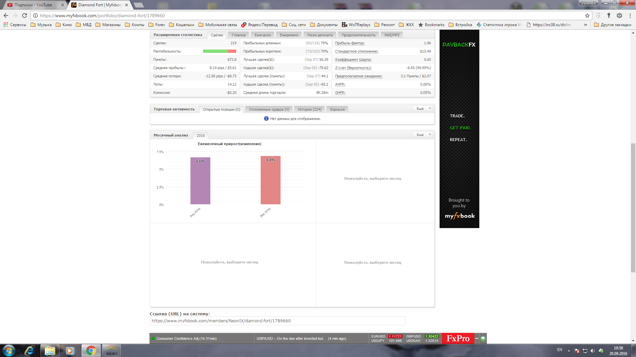Switch to the Ежедневно tab
636x357 pixels.
(289, 35)
